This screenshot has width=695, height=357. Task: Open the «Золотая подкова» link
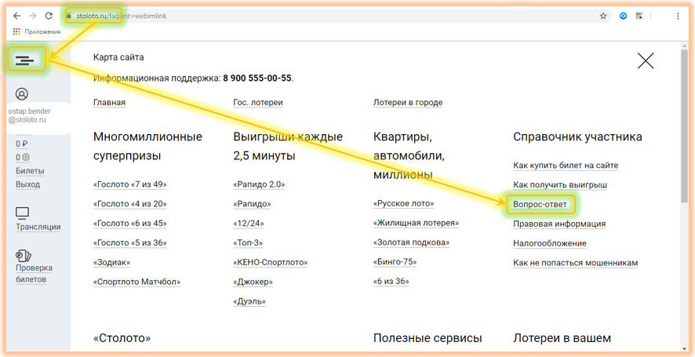[411, 242]
